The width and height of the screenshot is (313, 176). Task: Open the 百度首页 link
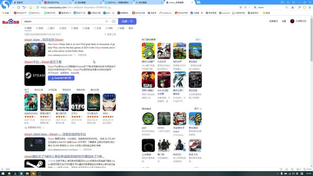point(274,21)
